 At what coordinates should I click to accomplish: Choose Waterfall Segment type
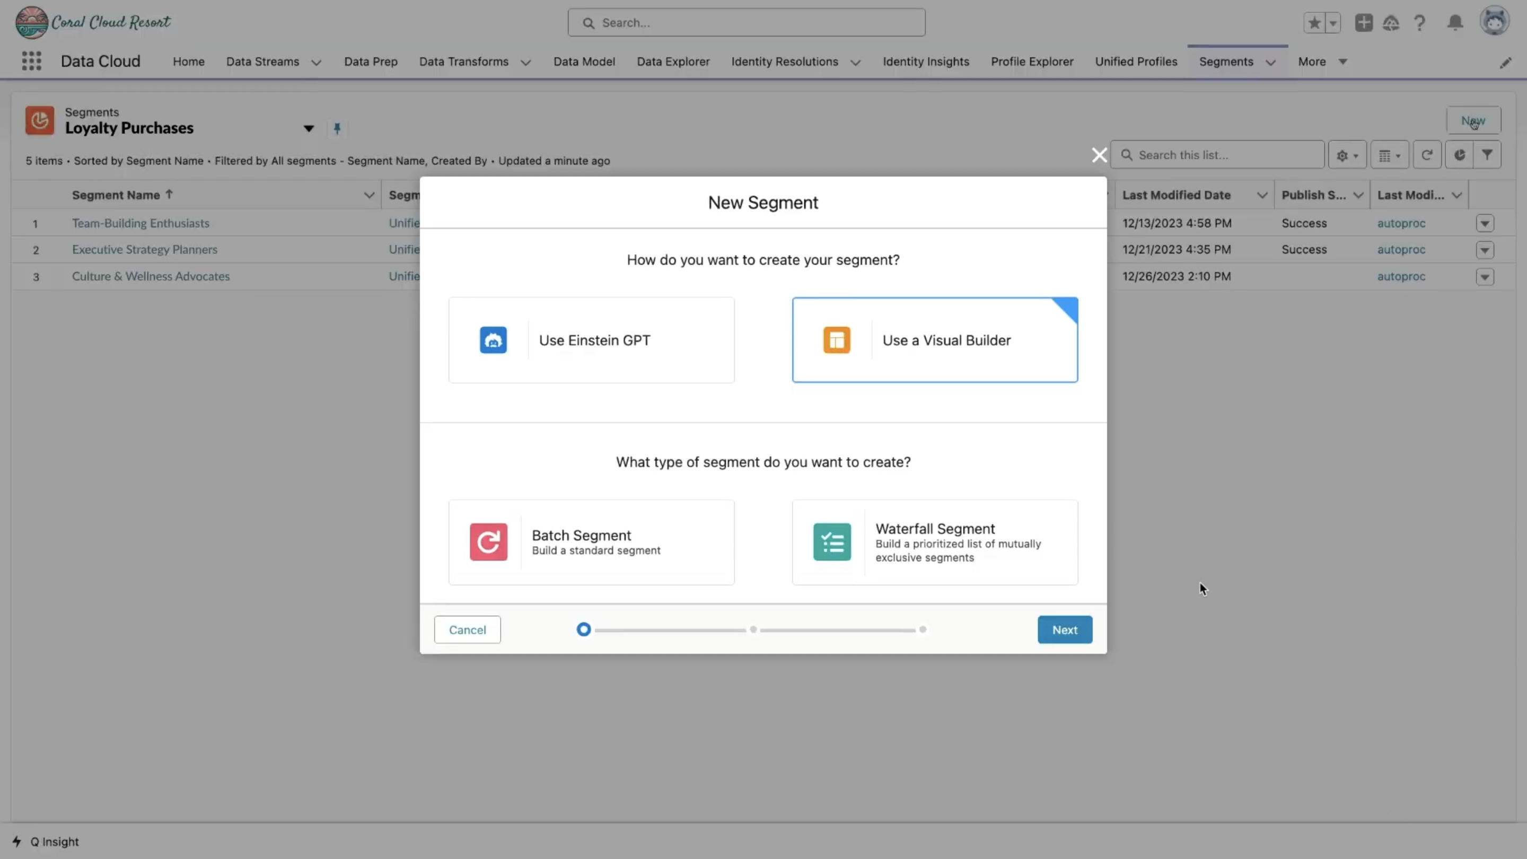(934, 542)
